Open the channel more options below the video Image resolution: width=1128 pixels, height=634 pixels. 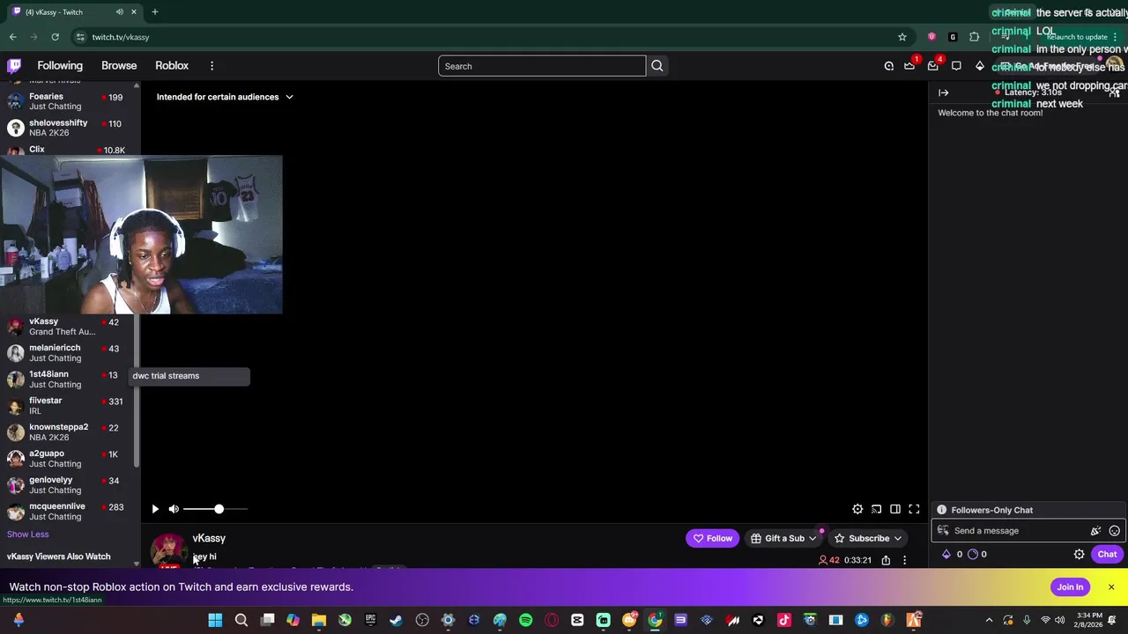pyautogui.click(x=904, y=560)
